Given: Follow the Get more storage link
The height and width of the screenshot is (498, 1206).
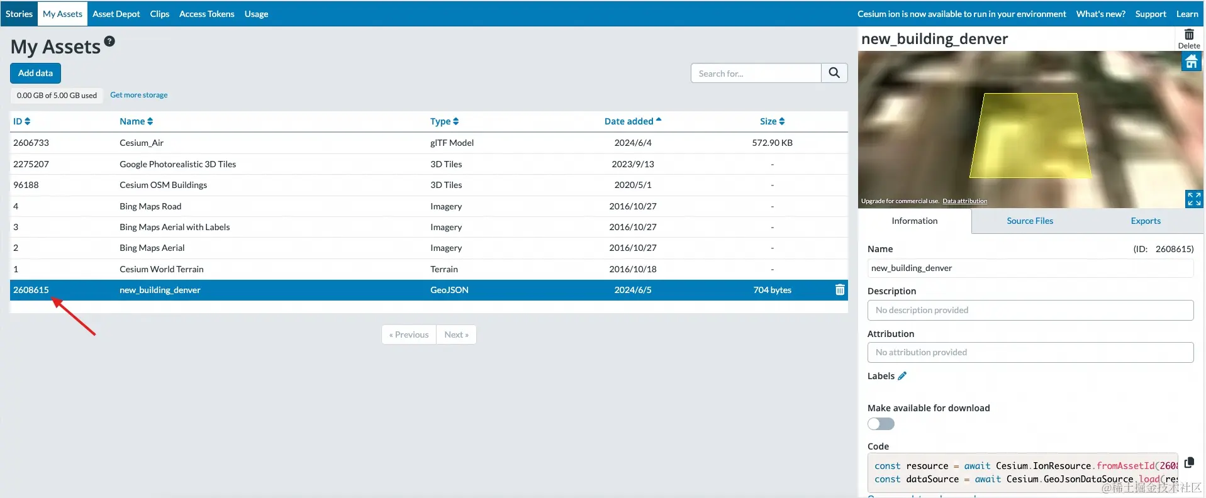Looking at the screenshot, I should 139,95.
